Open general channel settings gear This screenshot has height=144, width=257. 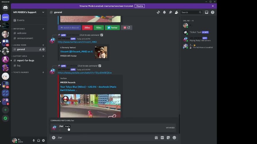43,49
